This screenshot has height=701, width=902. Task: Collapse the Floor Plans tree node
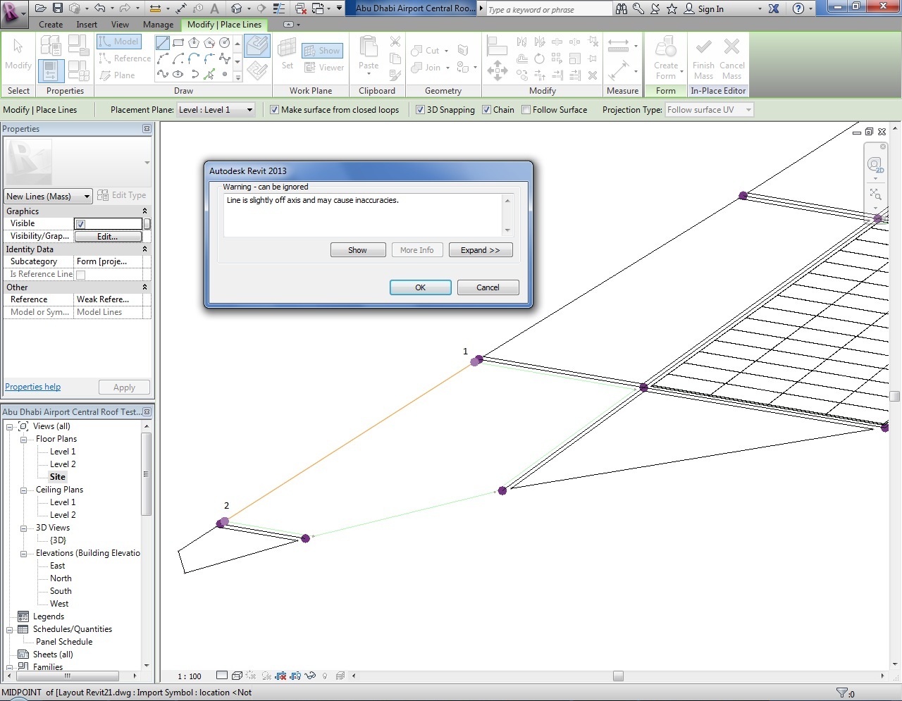(x=23, y=439)
